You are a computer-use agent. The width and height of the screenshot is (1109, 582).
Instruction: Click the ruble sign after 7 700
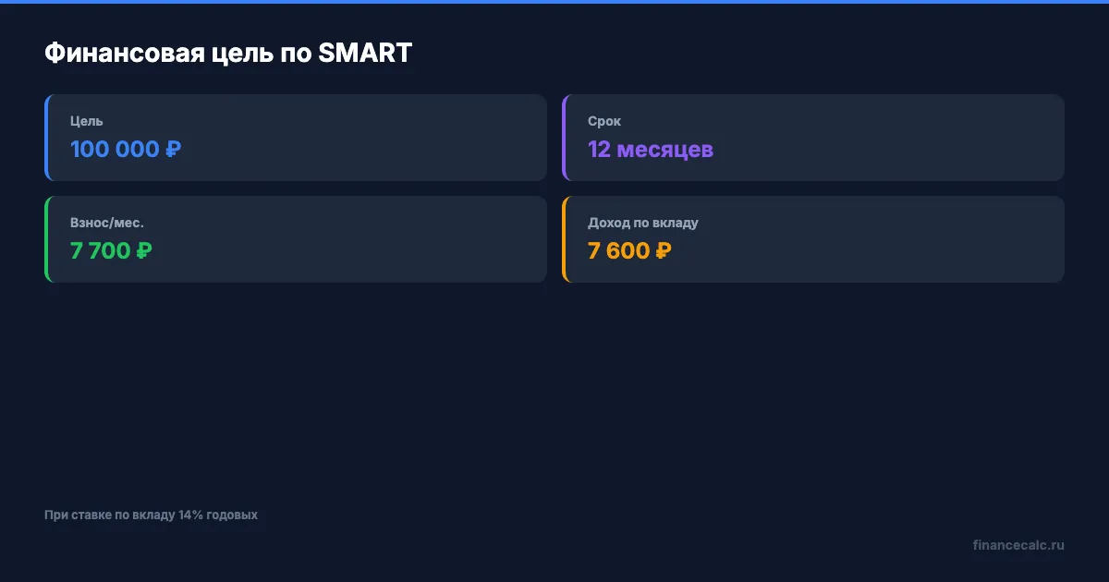(144, 250)
